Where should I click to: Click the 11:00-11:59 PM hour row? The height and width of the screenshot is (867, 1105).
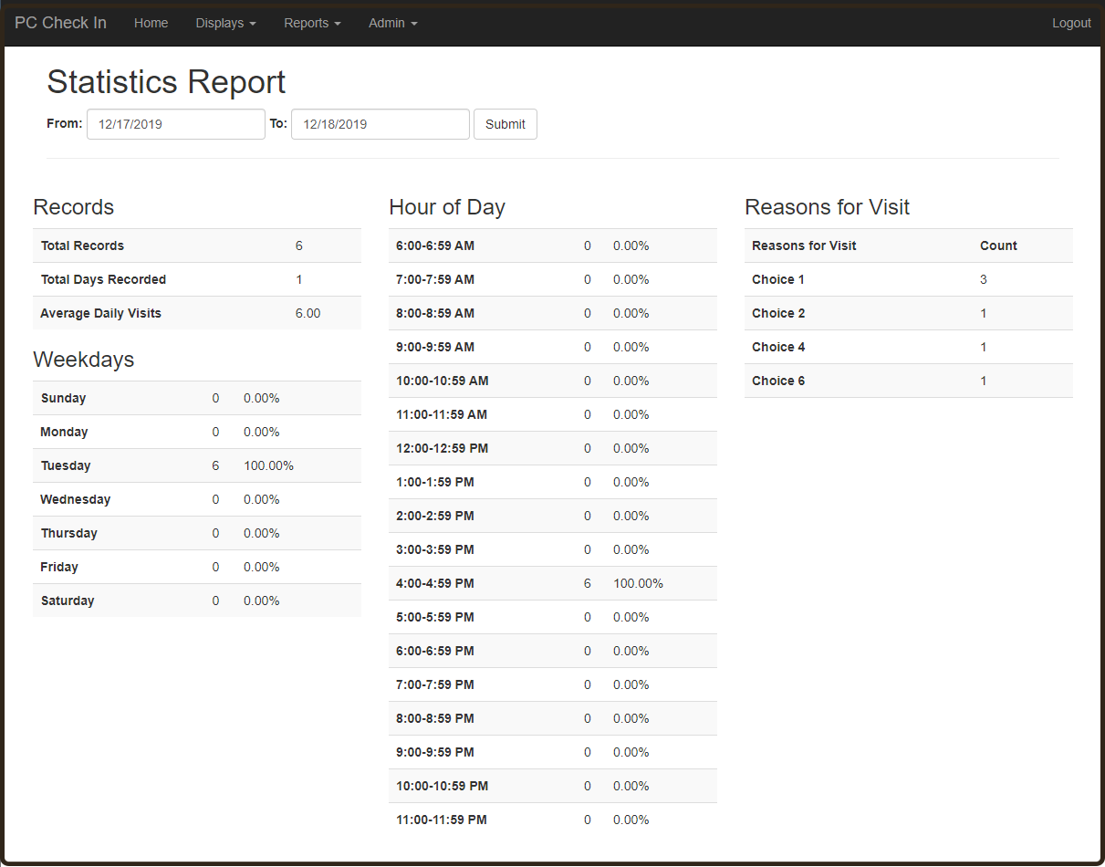552,820
